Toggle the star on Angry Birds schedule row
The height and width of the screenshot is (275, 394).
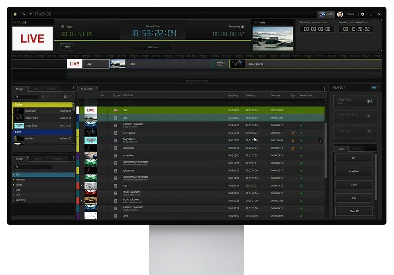point(293,140)
